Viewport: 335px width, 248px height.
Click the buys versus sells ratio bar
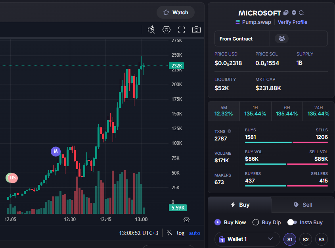[286, 142]
